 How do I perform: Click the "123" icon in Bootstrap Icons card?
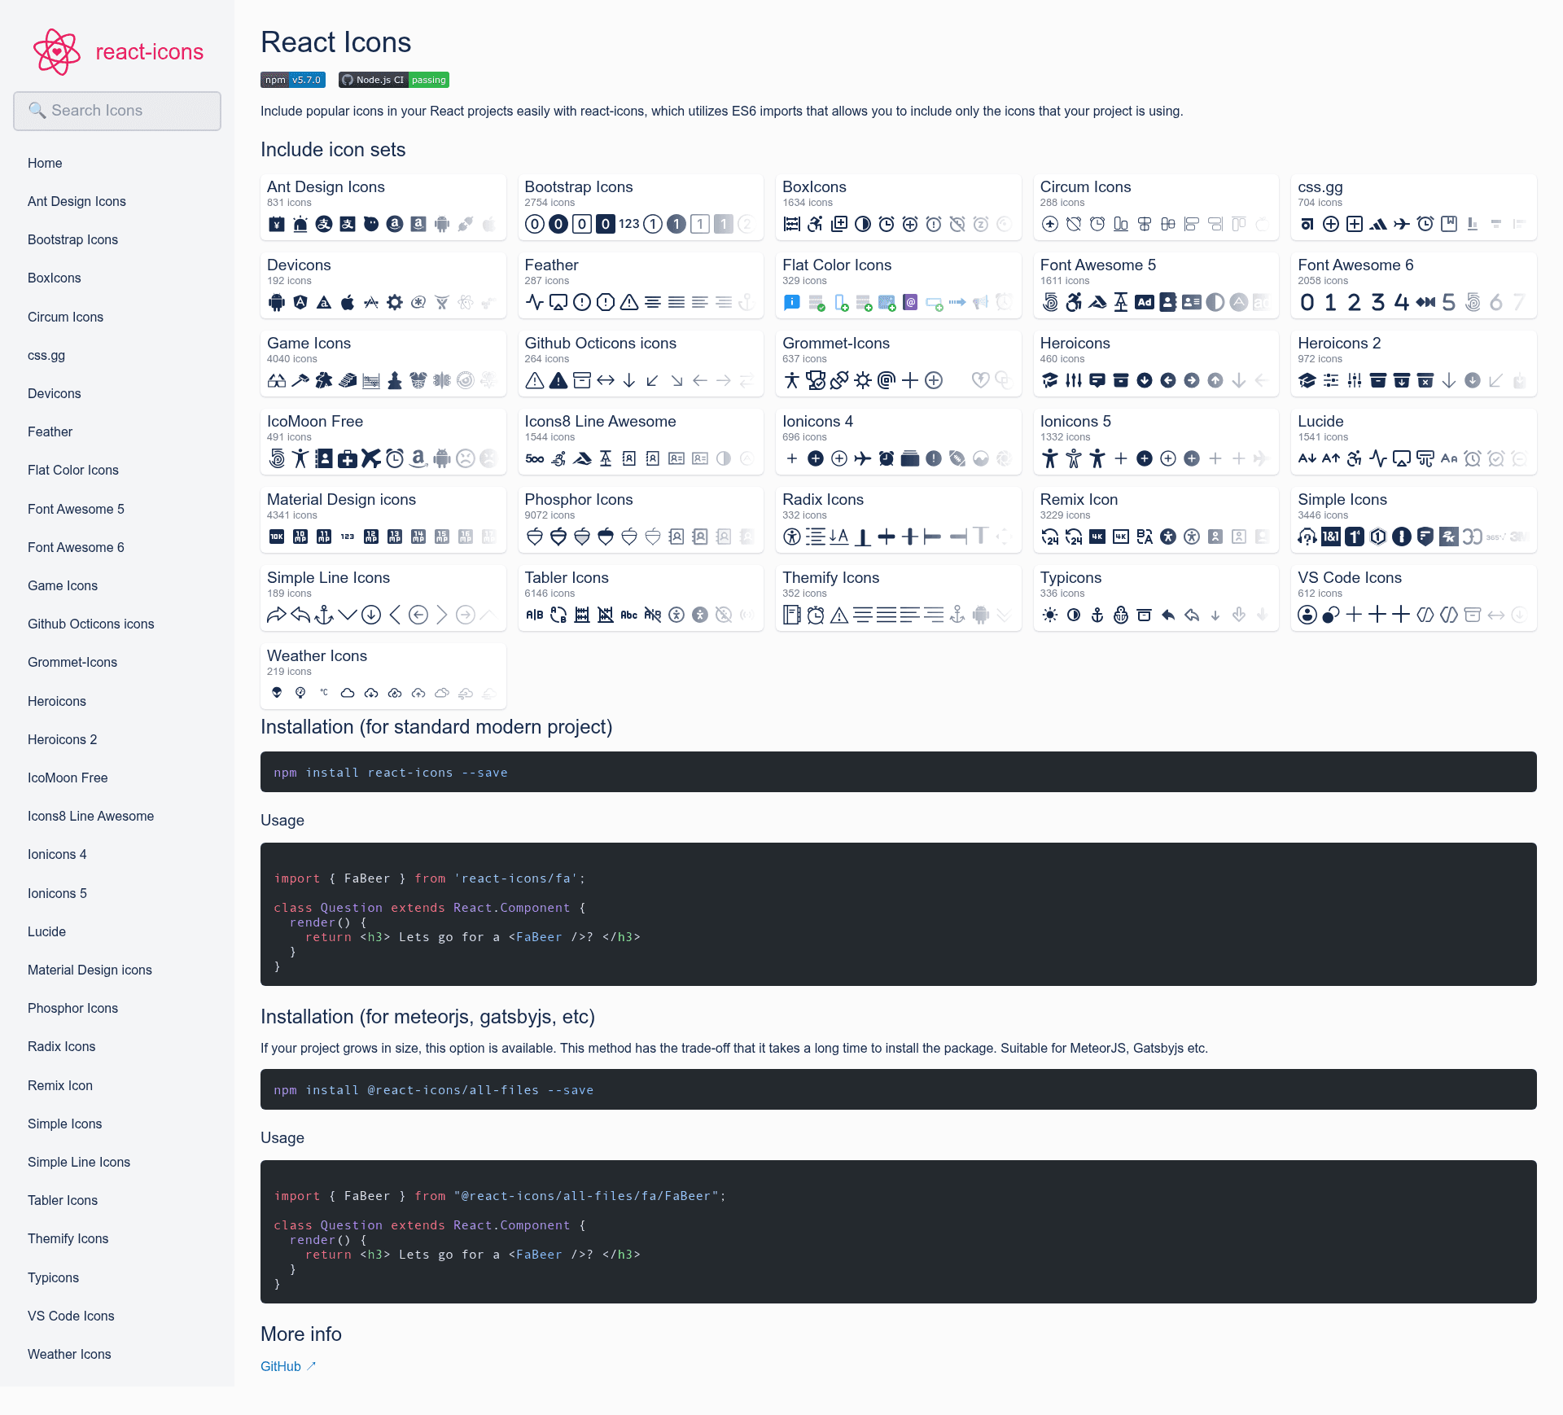click(x=629, y=224)
